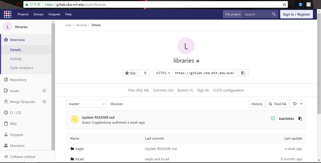Open Branch (1) link
This screenshot has width=321, height=163.
click(185, 90)
